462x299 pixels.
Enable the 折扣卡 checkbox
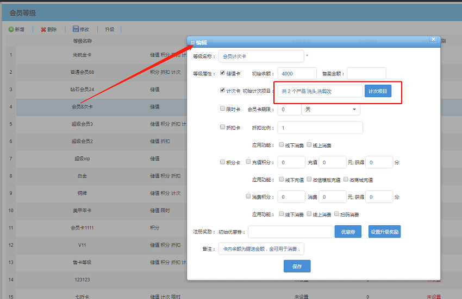click(222, 127)
